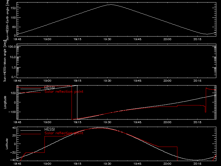
Task: Click the 0.1 tick on the Moon angle axis
Action: pos(14,77)
